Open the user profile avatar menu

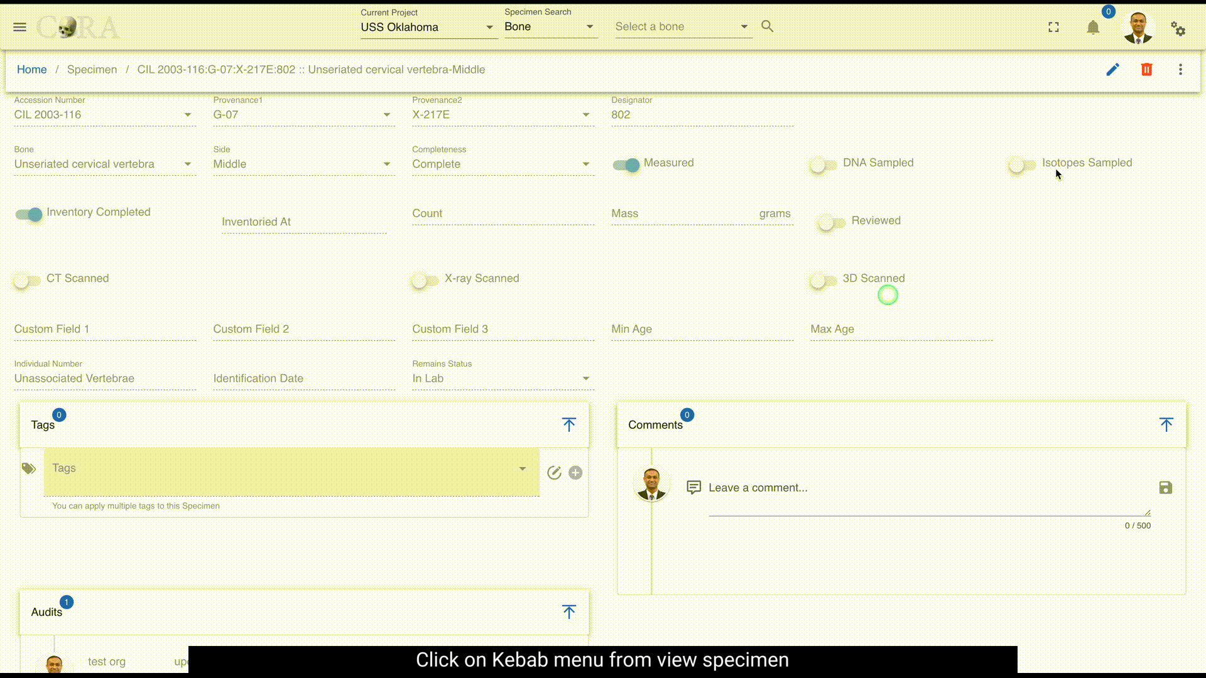(1138, 28)
